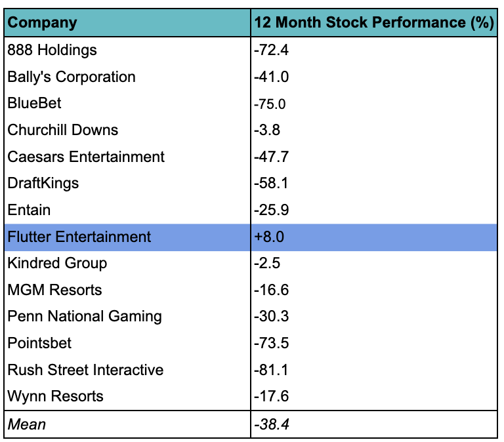Select the DraftKings company cell
The width and height of the screenshot is (504, 442).
click(43, 183)
